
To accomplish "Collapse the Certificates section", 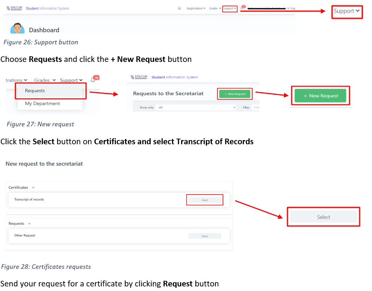I will tap(33, 188).
